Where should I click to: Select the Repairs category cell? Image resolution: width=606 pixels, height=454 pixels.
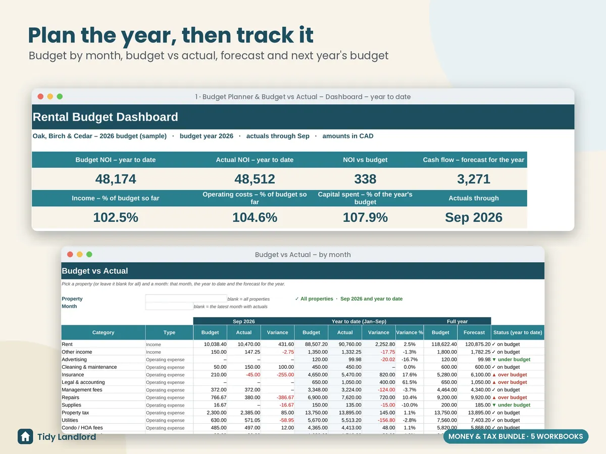[103, 398]
